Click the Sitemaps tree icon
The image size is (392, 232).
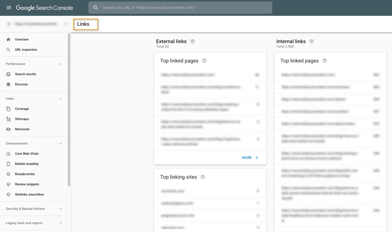(x=8, y=119)
